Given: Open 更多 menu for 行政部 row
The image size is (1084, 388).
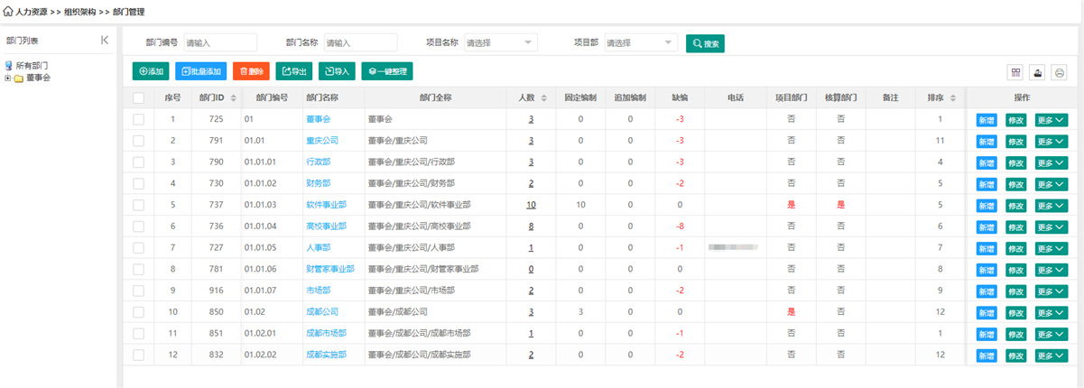Looking at the screenshot, I should (1052, 162).
